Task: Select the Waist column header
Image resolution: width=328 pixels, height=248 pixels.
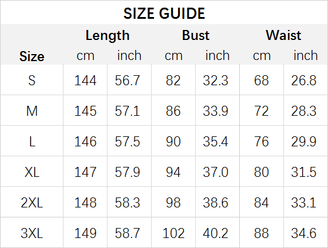Action: (283, 35)
